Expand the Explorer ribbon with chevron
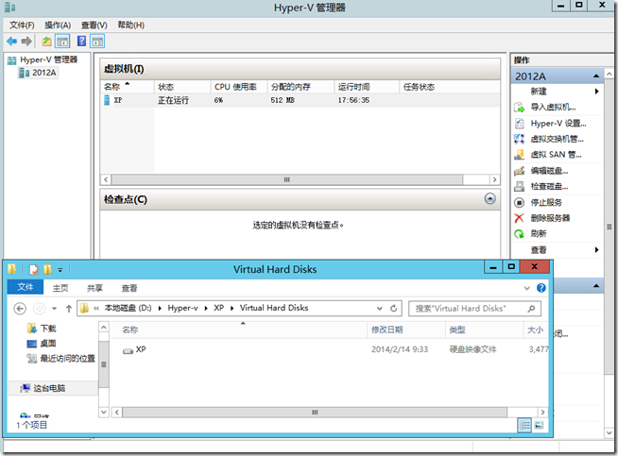This screenshot has height=456, width=618. pos(526,288)
